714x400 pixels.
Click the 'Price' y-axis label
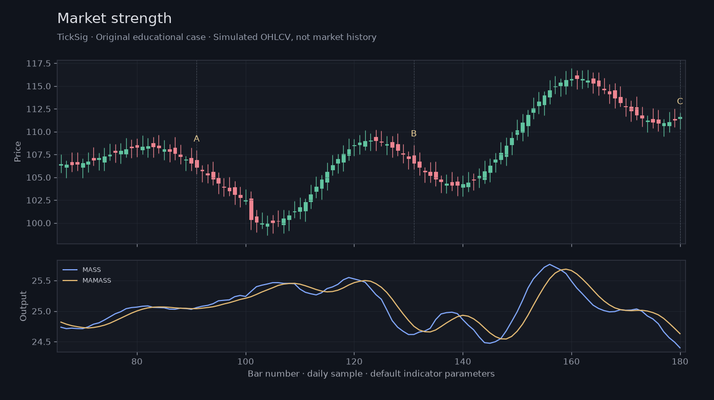click(18, 151)
